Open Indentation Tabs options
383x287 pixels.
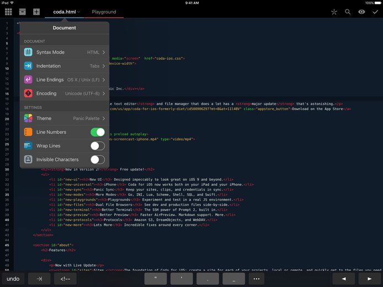tap(65, 66)
